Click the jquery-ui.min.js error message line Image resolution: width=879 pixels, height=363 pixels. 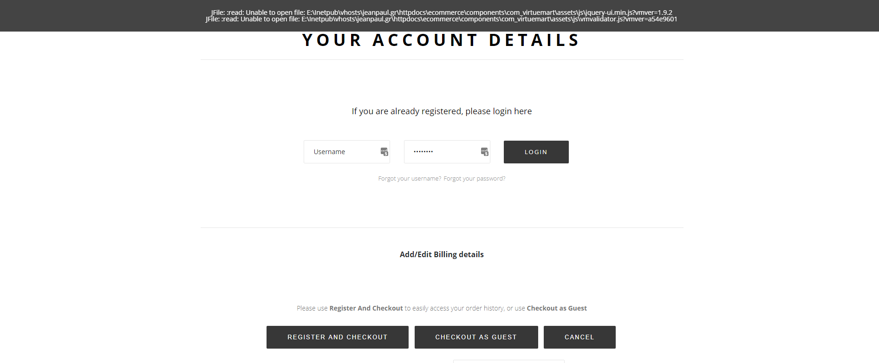click(441, 13)
